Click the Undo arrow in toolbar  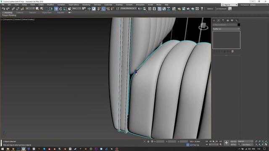3,9
